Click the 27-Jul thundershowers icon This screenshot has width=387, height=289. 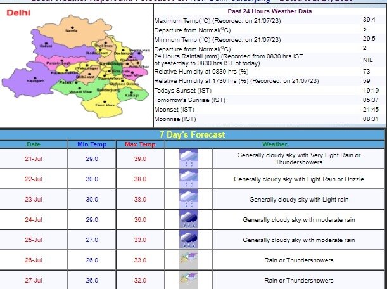pyautogui.click(x=189, y=279)
